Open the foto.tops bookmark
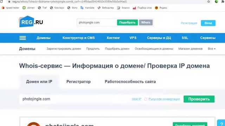This screenshot has height=126, width=225. [57, 8]
